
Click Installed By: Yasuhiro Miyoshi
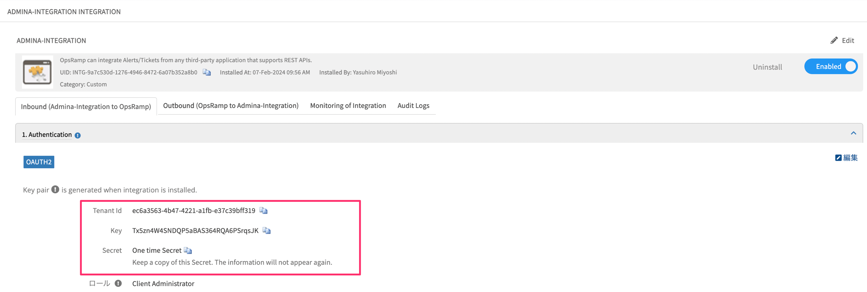pos(358,72)
